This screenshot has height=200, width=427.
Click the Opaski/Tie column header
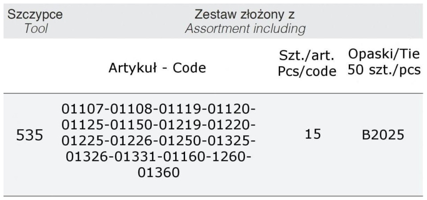click(x=384, y=54)
